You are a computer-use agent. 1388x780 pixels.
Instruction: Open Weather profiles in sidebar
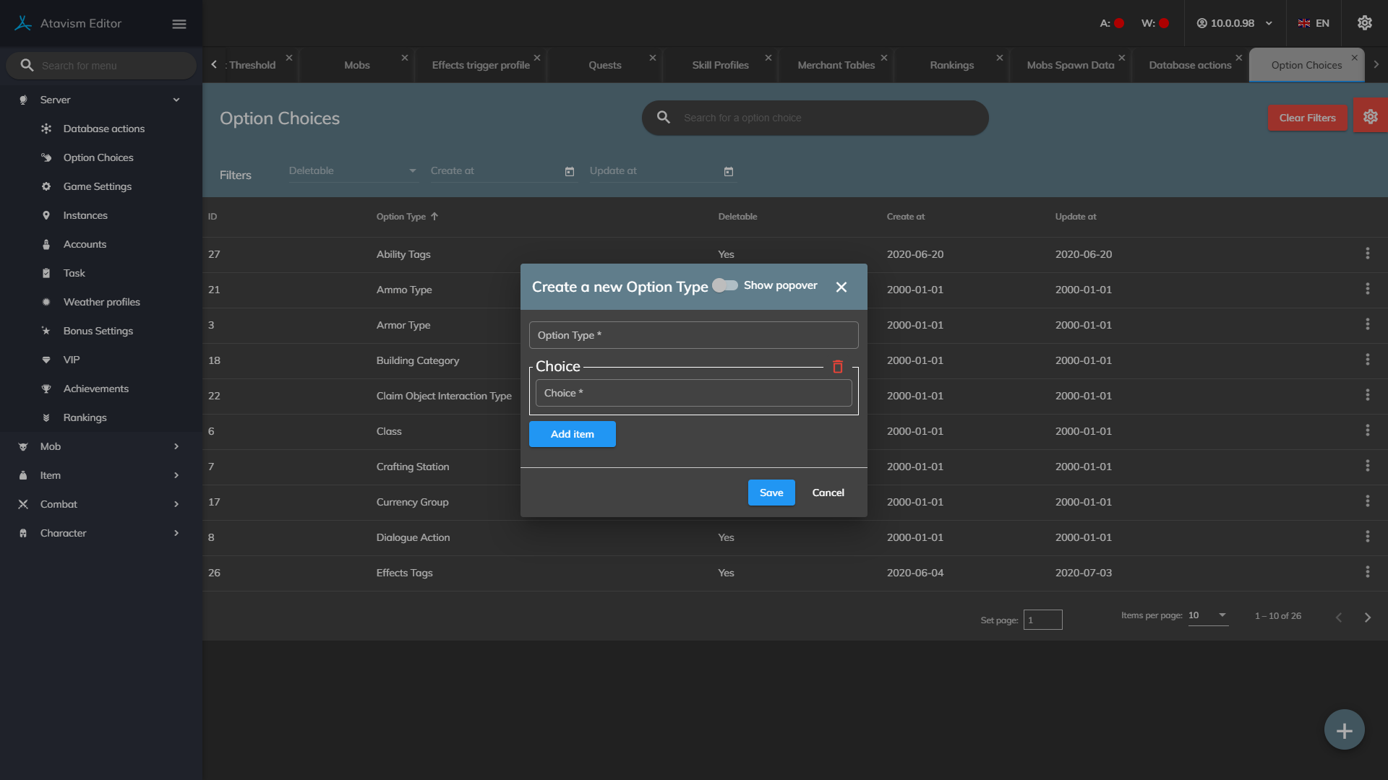pos(101,302)
